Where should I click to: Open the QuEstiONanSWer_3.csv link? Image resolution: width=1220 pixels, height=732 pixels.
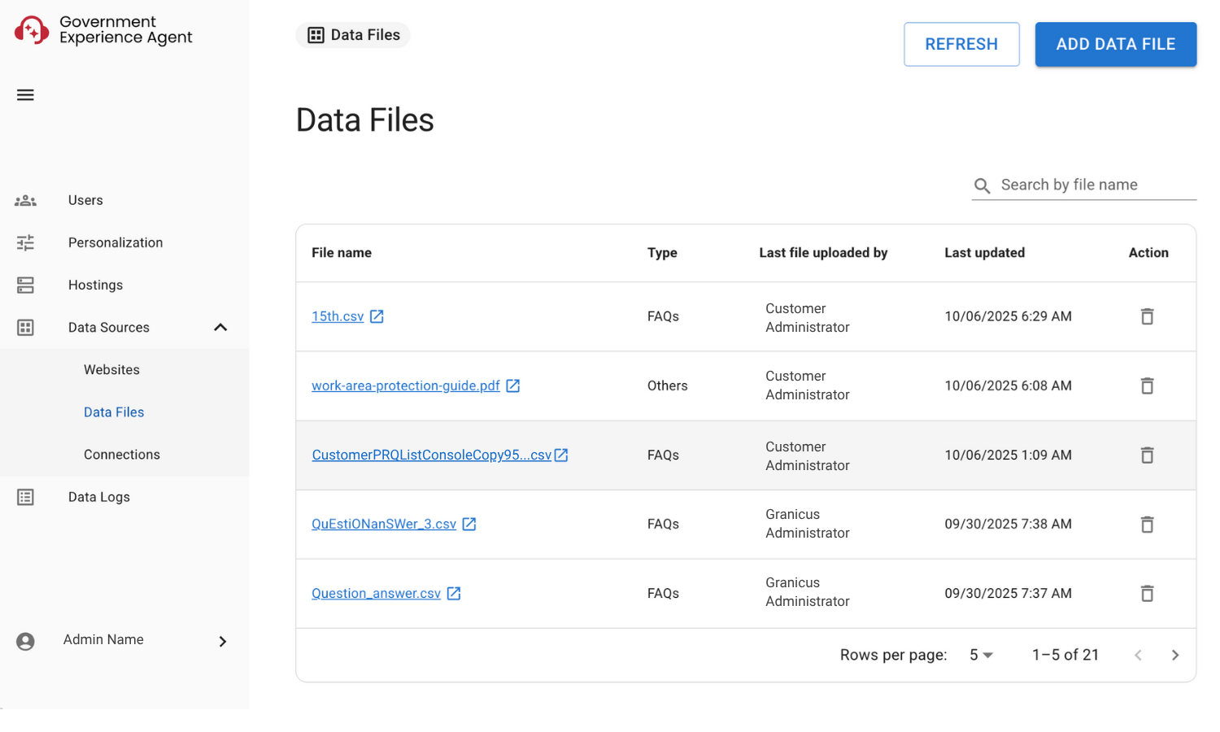point(384,525)
